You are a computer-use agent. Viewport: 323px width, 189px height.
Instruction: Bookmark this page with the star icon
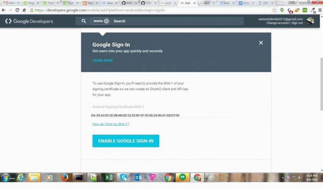pyautogui.click(x=274, y=10)
